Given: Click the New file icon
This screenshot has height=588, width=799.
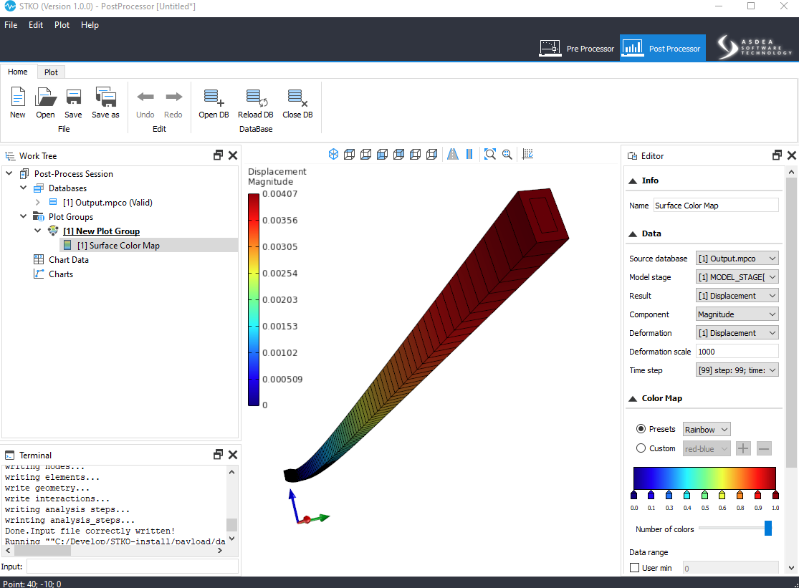Looking at the screenshot, I should click(x=18, y=97).
